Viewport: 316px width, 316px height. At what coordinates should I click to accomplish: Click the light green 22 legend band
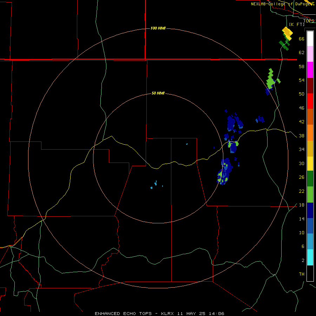pos(310,195)
